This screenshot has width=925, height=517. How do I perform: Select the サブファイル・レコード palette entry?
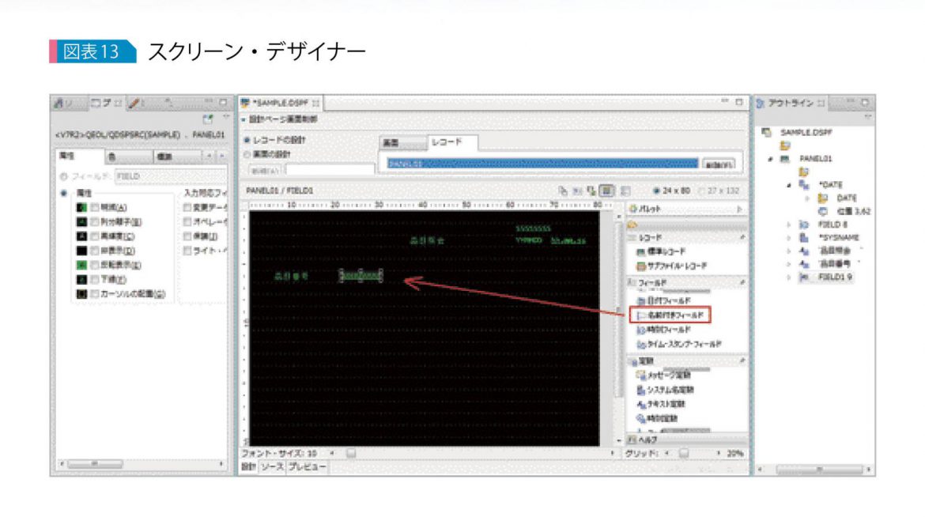coord(672,266)
